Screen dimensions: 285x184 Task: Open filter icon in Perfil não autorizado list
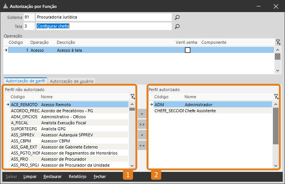pyautogui.click(x=132, y=97)
